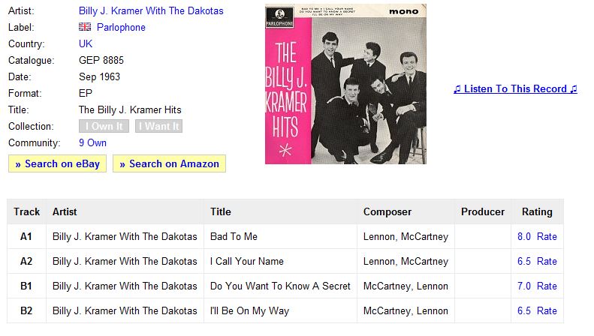Select the UK country link

pyautogui.click(x=86, y=43)
